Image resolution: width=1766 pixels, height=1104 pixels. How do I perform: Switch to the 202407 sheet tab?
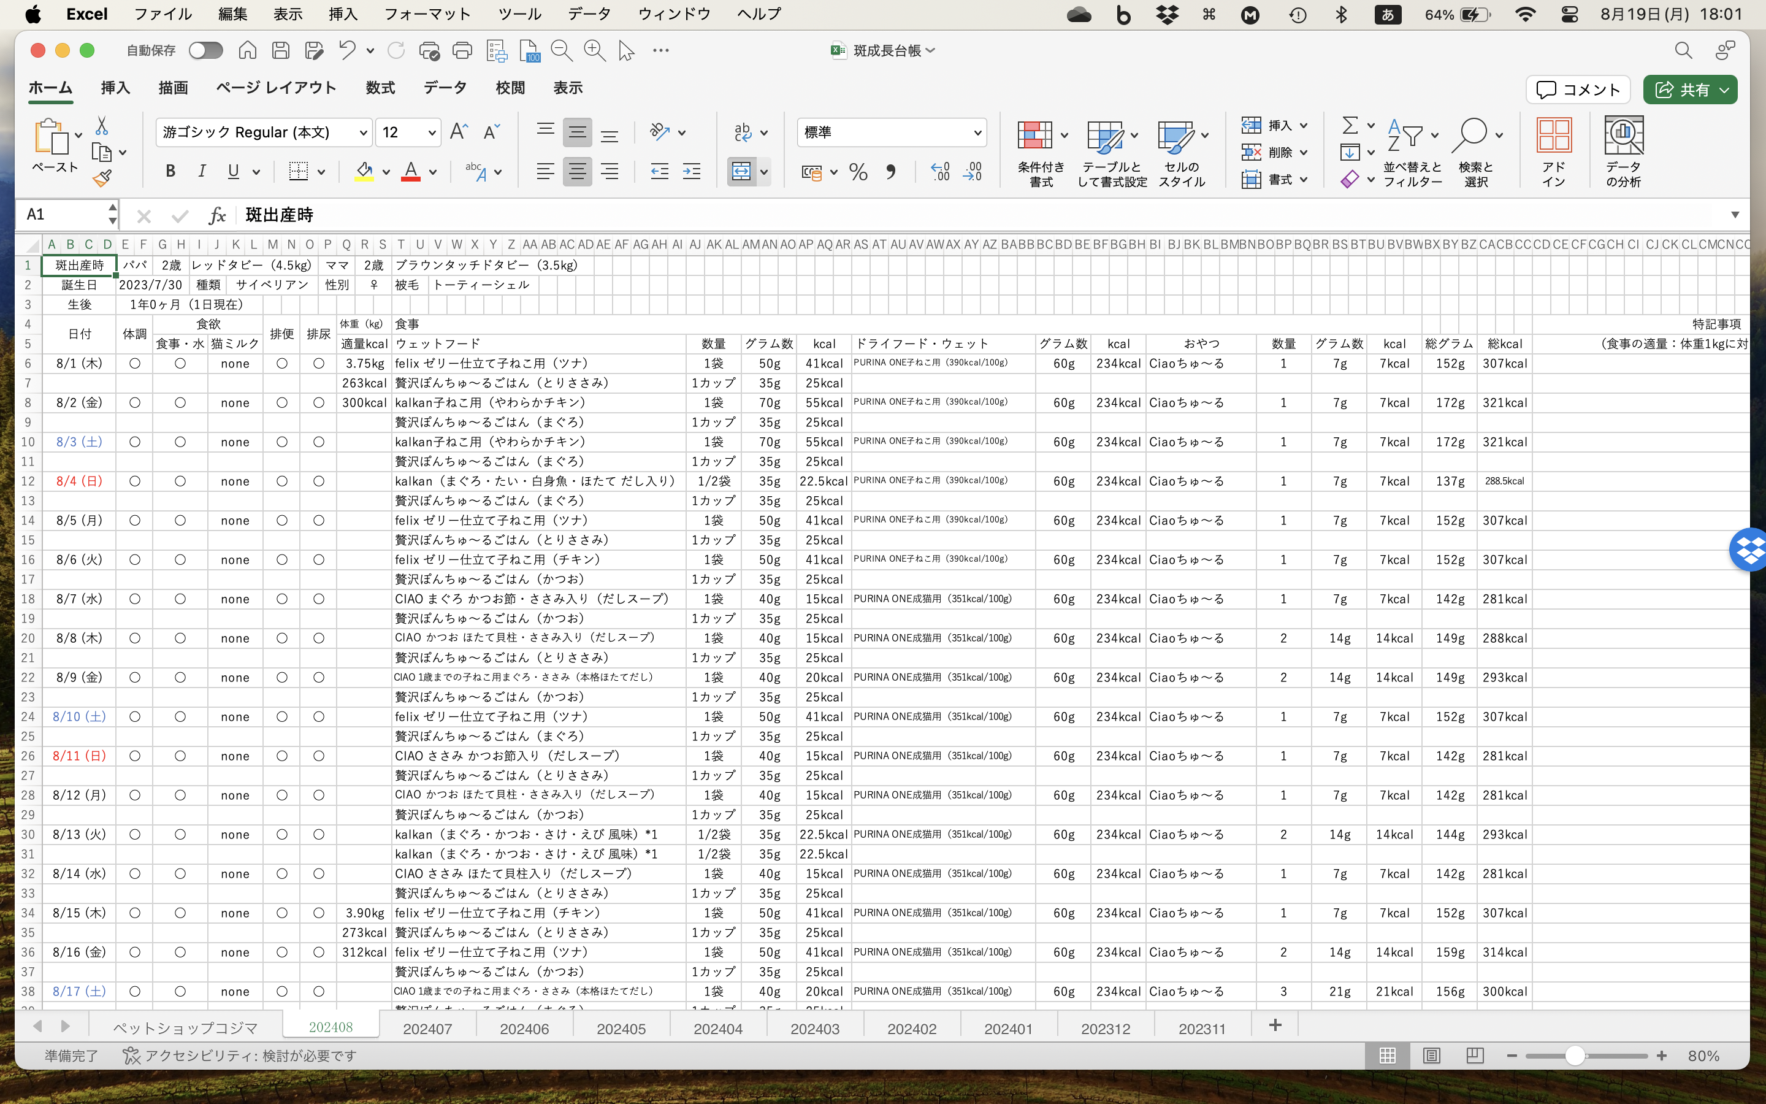click(x=427, y=1028)
